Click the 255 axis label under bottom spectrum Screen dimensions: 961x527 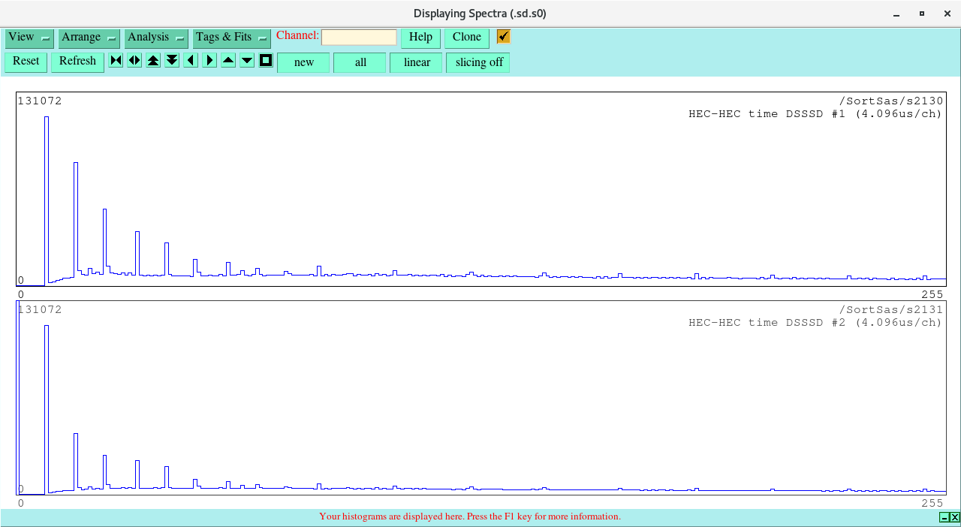[932, 504]
